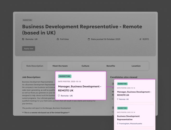171x130 pixels.
Task: Click MARKETING tag on the Framingham job card
Action: (122, 108)
